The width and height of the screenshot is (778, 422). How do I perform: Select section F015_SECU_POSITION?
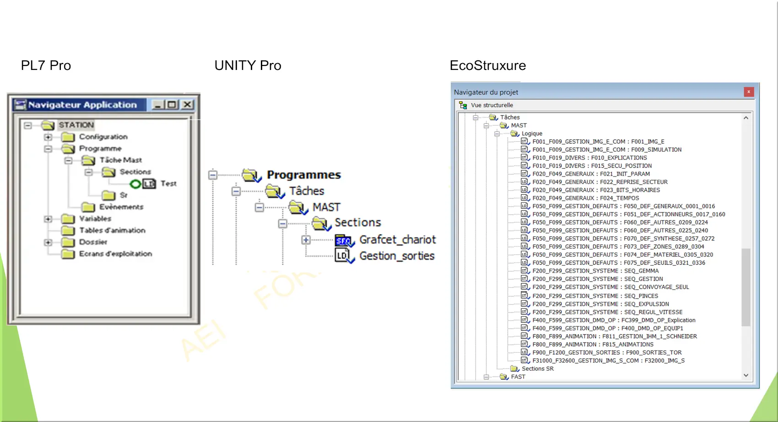592,166
